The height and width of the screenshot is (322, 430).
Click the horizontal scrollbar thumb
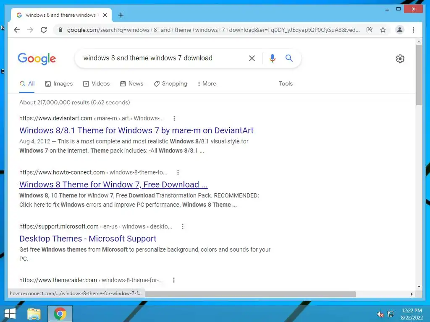[x=250, y=294]
